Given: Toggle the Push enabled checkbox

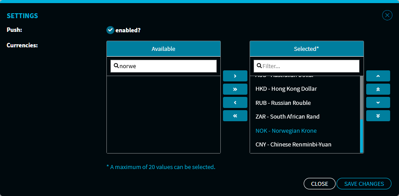Looking at the screenshot, I should pyautogui.click(x=110, y=30).
